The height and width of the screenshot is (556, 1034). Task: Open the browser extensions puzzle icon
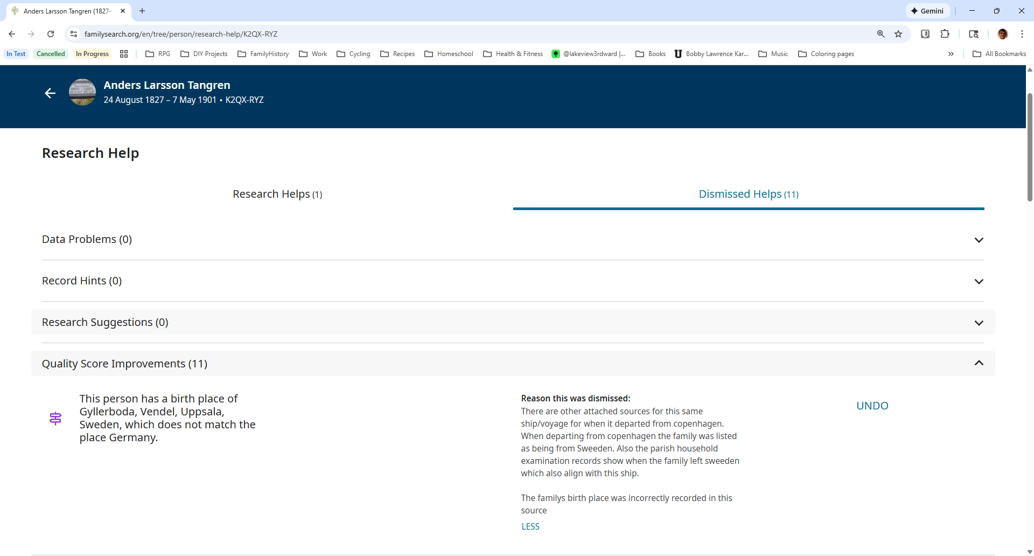coord(945,34)
